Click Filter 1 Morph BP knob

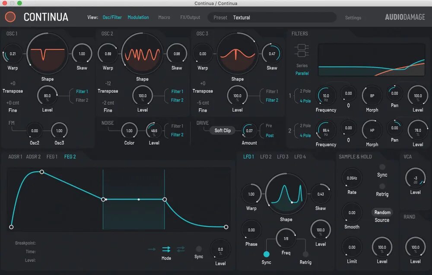click(372, 95)
